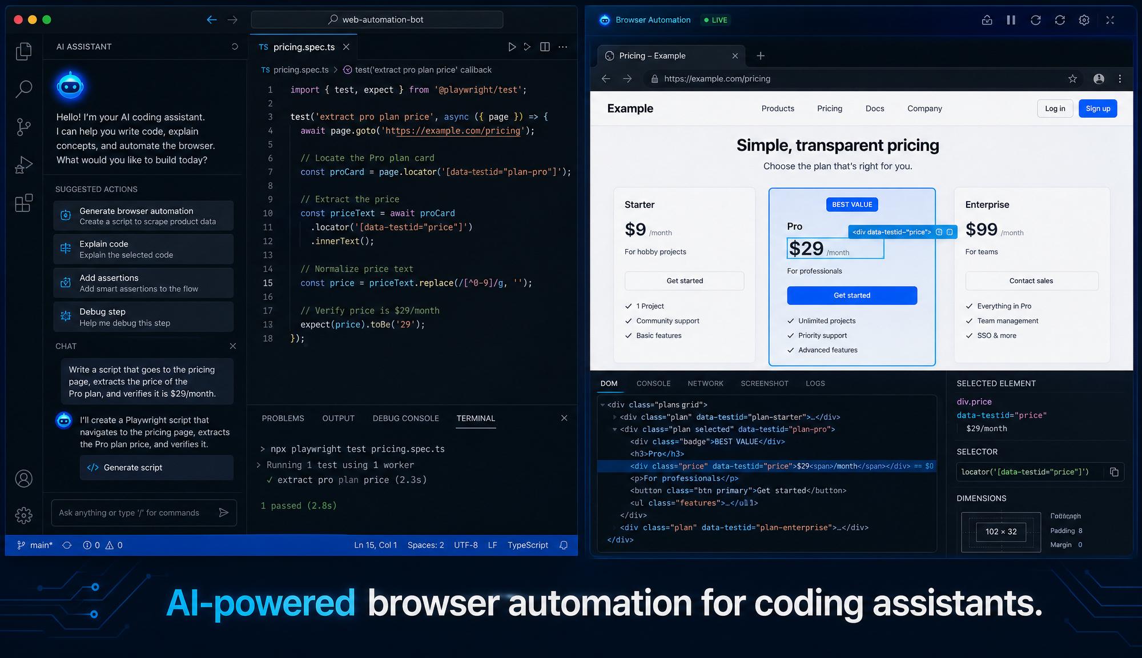
Task: Open the editor more actions ellipsis
Action: (563, 47)
